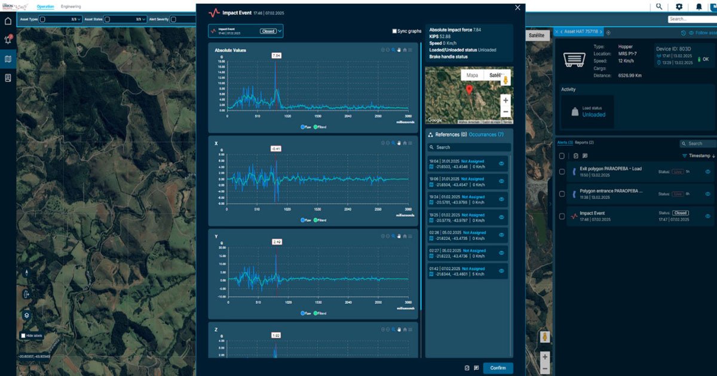Click the comment icon beside Confirm
Viewport: 717px width, 376px height.
click(x=476, y=368)
